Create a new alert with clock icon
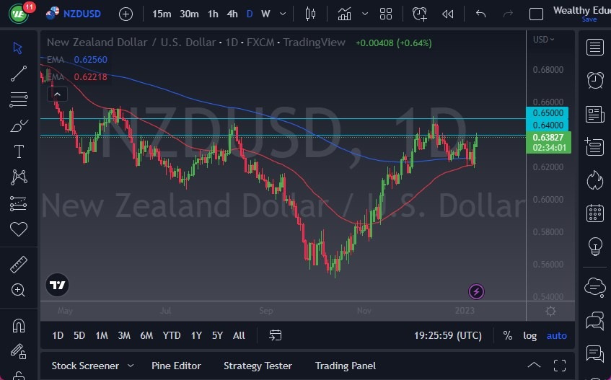 [420, 14]
